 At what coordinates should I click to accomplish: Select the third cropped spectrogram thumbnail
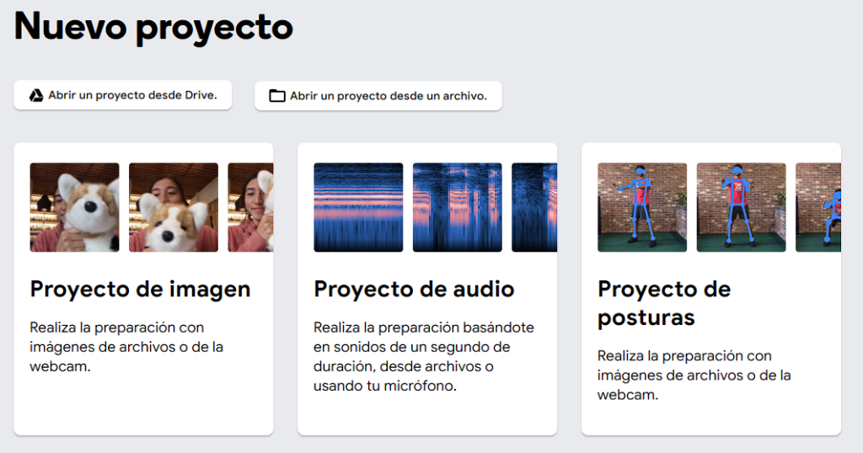click(x=534, y=207)
